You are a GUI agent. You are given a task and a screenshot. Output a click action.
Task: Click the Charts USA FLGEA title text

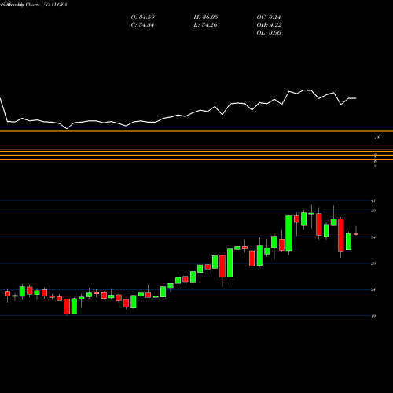click(46, 5)
